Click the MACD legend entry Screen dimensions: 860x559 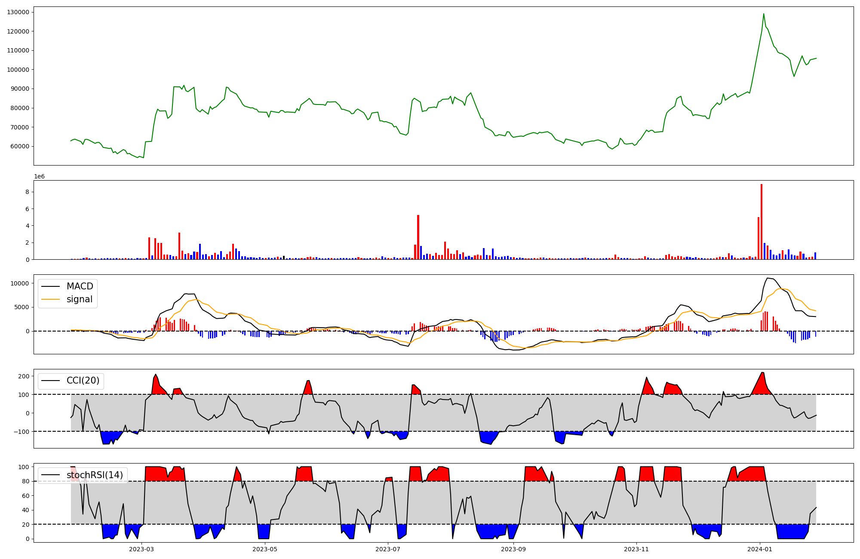pos(80,286)
